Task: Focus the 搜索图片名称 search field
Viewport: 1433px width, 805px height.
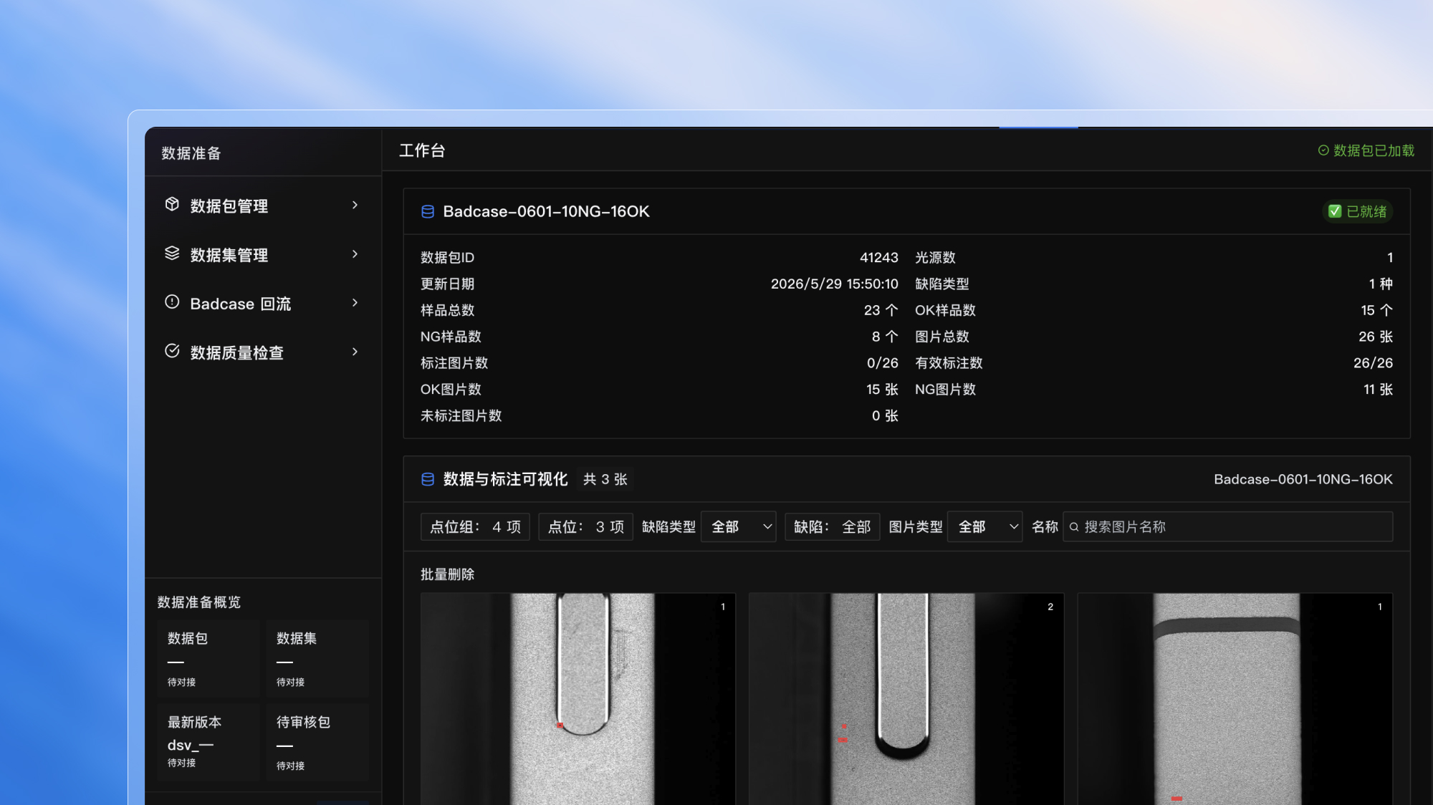Action: pos(1227,527)
